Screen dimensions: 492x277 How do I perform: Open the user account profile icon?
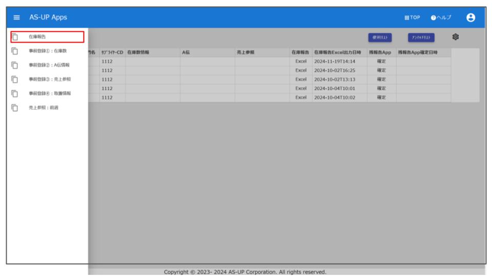pos(470,17)
